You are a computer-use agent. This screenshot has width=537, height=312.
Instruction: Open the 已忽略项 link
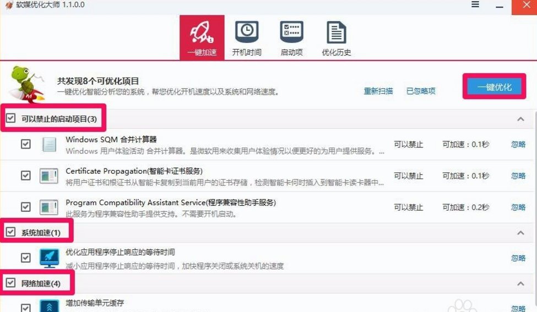pos(421,91)
